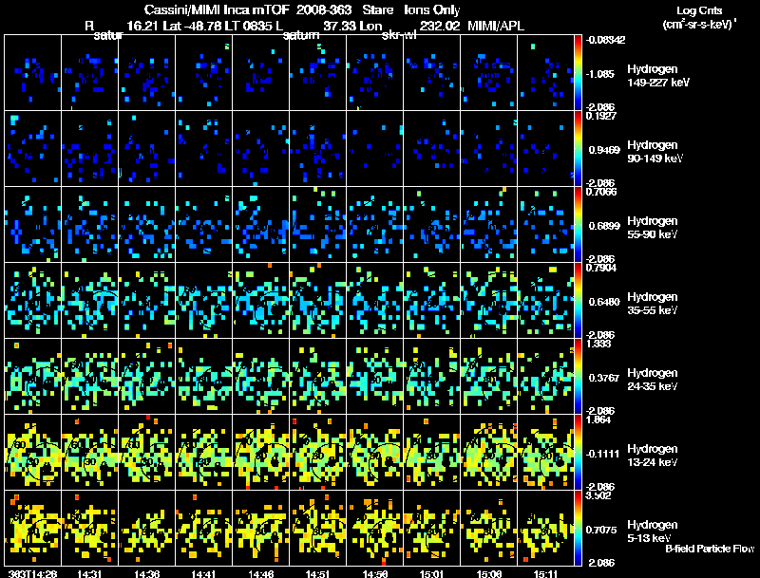The height and width of the screenshot is (578, 760).
Task: Click the Lon value '232.02'
Action: click(440, 26)
